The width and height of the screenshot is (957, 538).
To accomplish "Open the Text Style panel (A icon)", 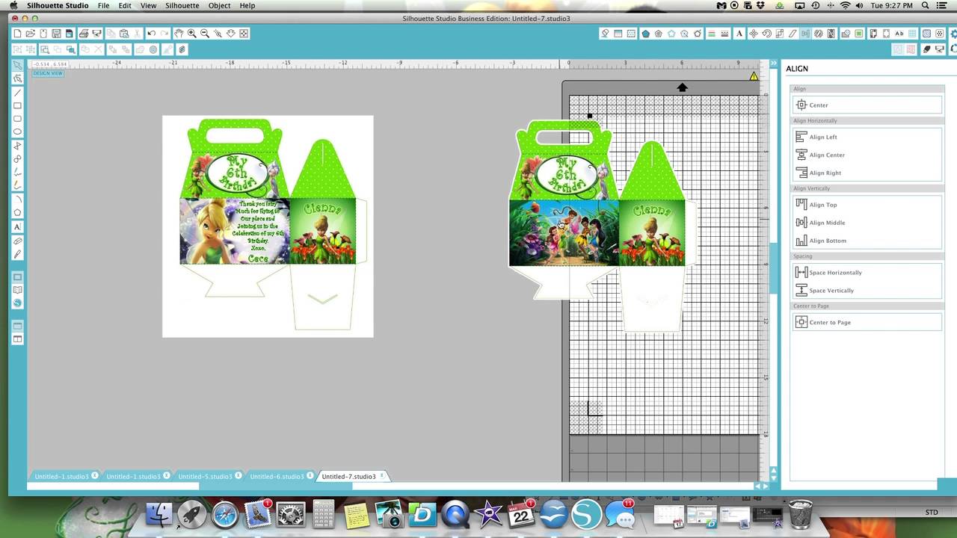I will click(x=739, y=34).
